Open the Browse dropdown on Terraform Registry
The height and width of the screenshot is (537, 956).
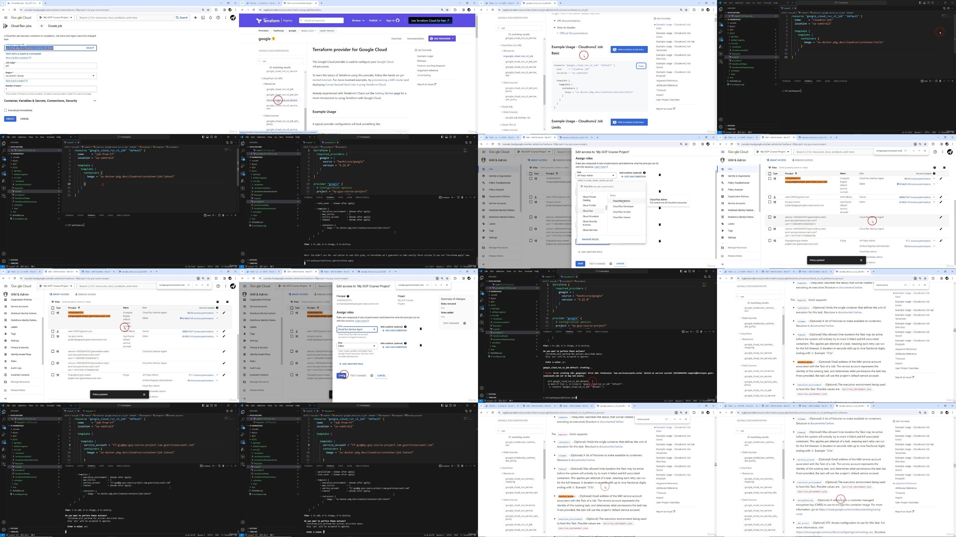[358, 20]
